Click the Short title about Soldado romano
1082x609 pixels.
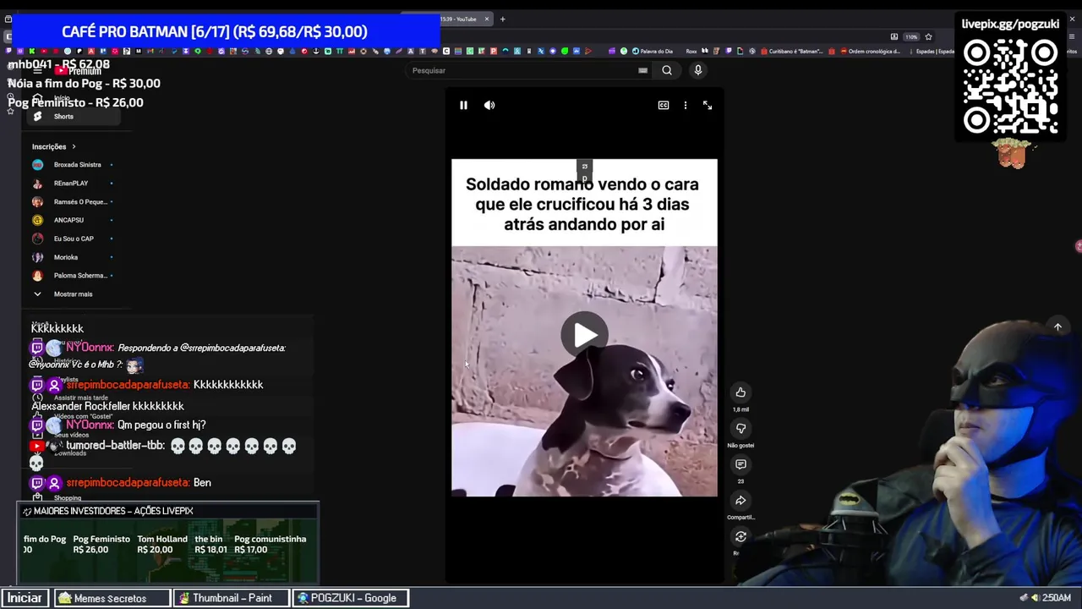(582, 204)
